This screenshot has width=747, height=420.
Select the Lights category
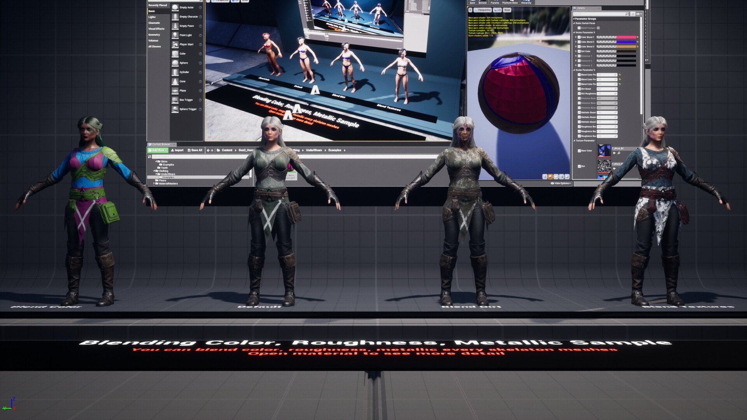click(x=152, y=17)
